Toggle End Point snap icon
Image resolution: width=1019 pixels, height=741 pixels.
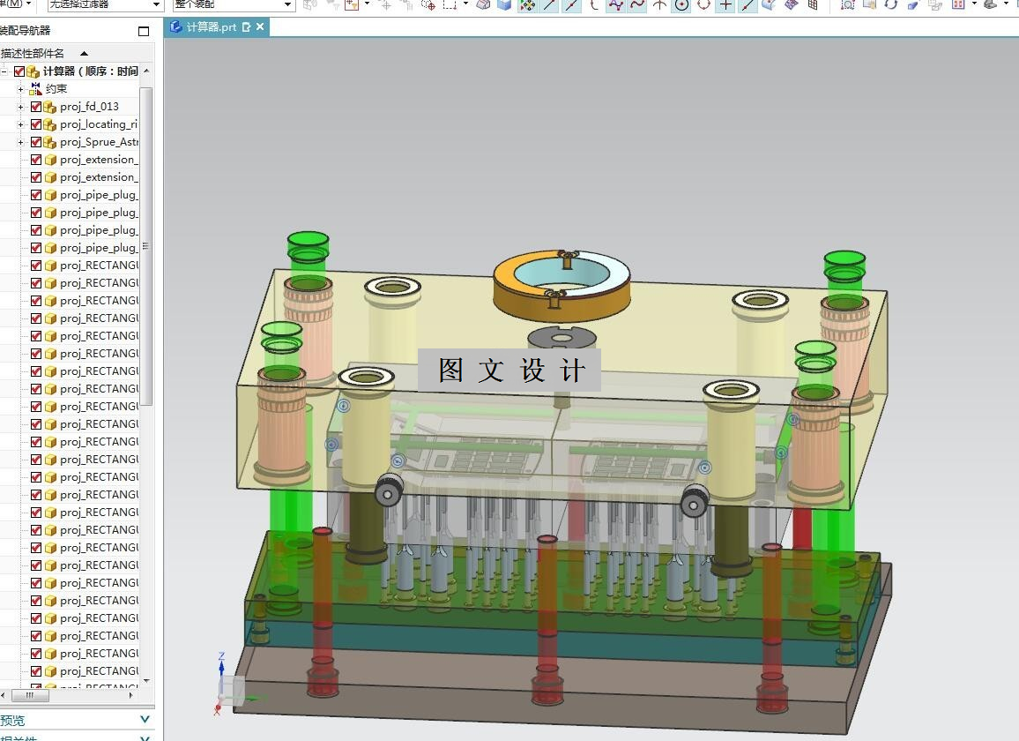[550, 4]
